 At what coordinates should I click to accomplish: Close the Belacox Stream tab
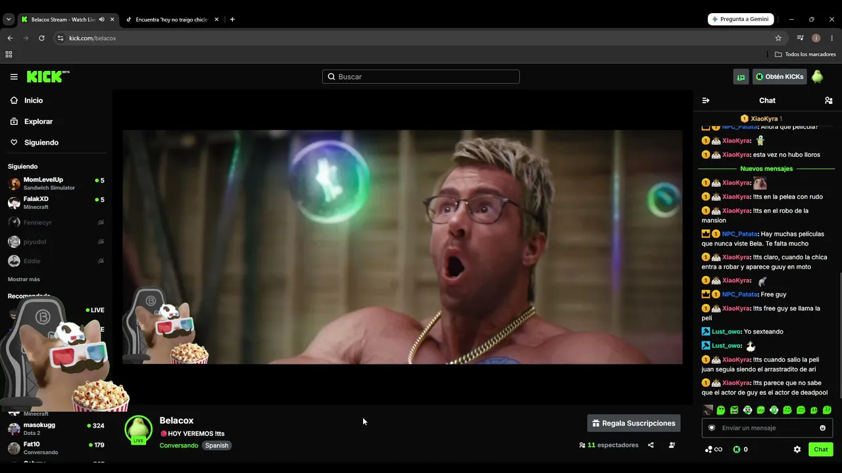[112, 20]
